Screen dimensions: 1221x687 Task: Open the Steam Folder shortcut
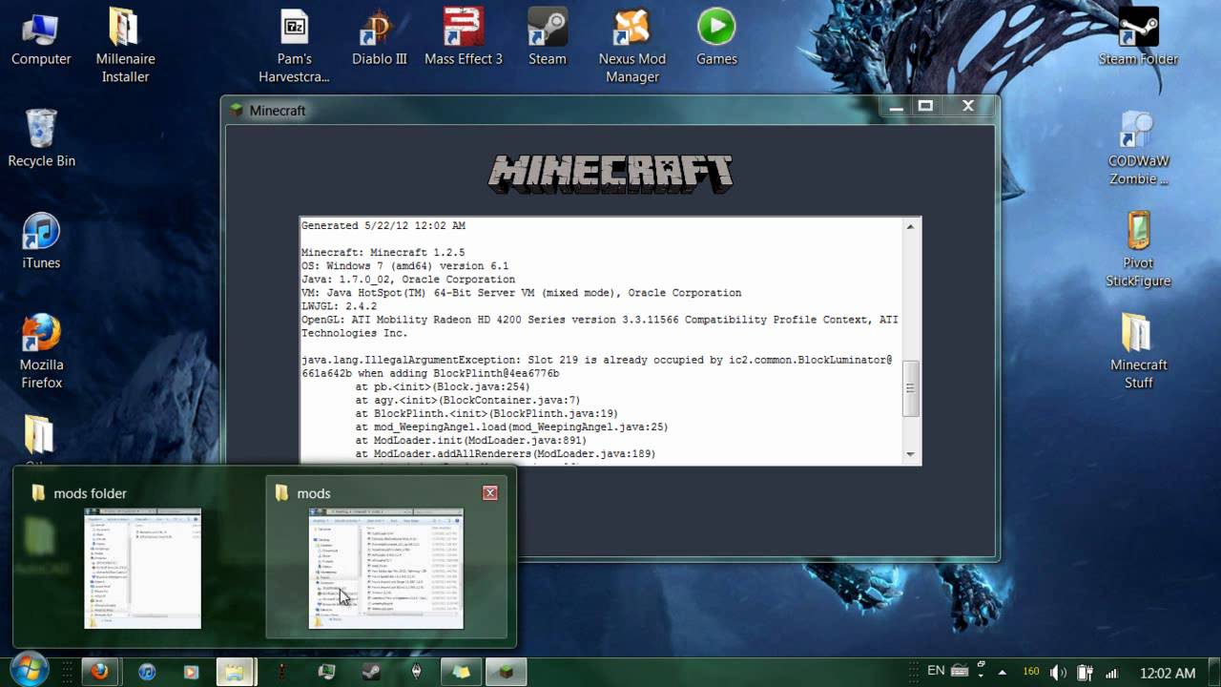coord(1138,38)
